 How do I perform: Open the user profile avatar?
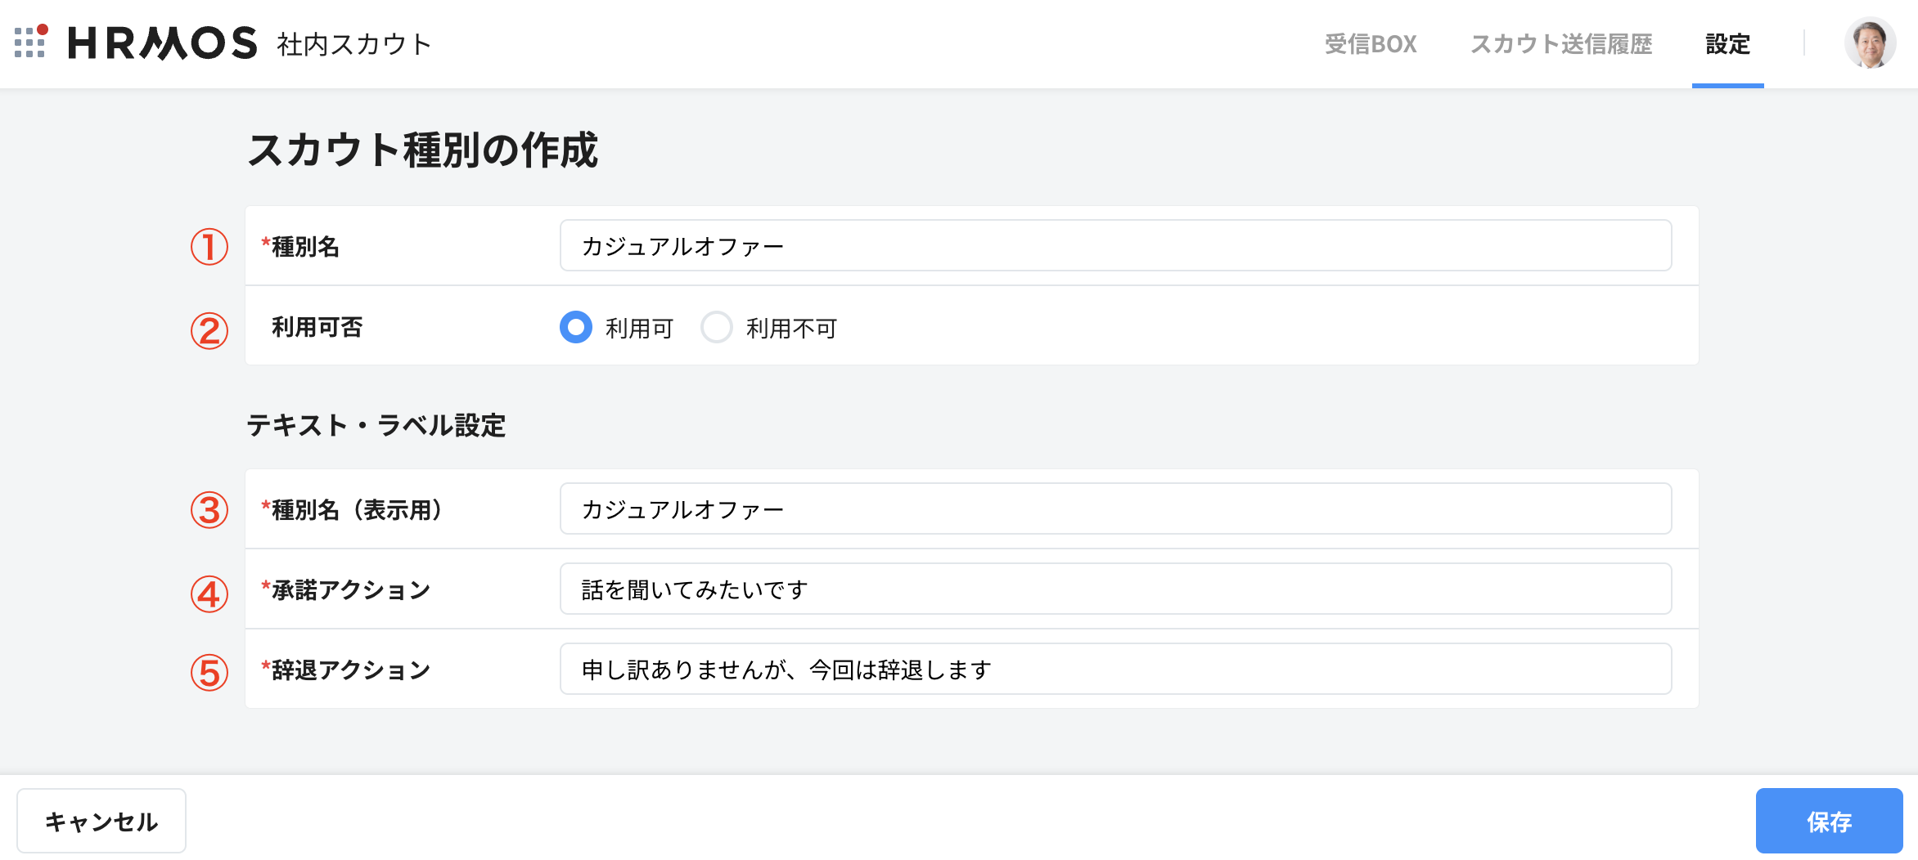[x=1870, y=43]
